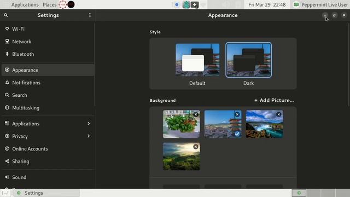Click the Wi-Fi sidebar icon
Screen dimensions: 350x197
7,29
